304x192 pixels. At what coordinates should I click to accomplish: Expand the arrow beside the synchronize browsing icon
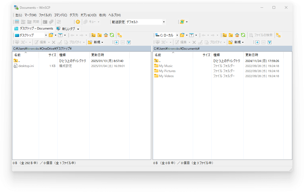pyautogui.click(x=187, y=22)
